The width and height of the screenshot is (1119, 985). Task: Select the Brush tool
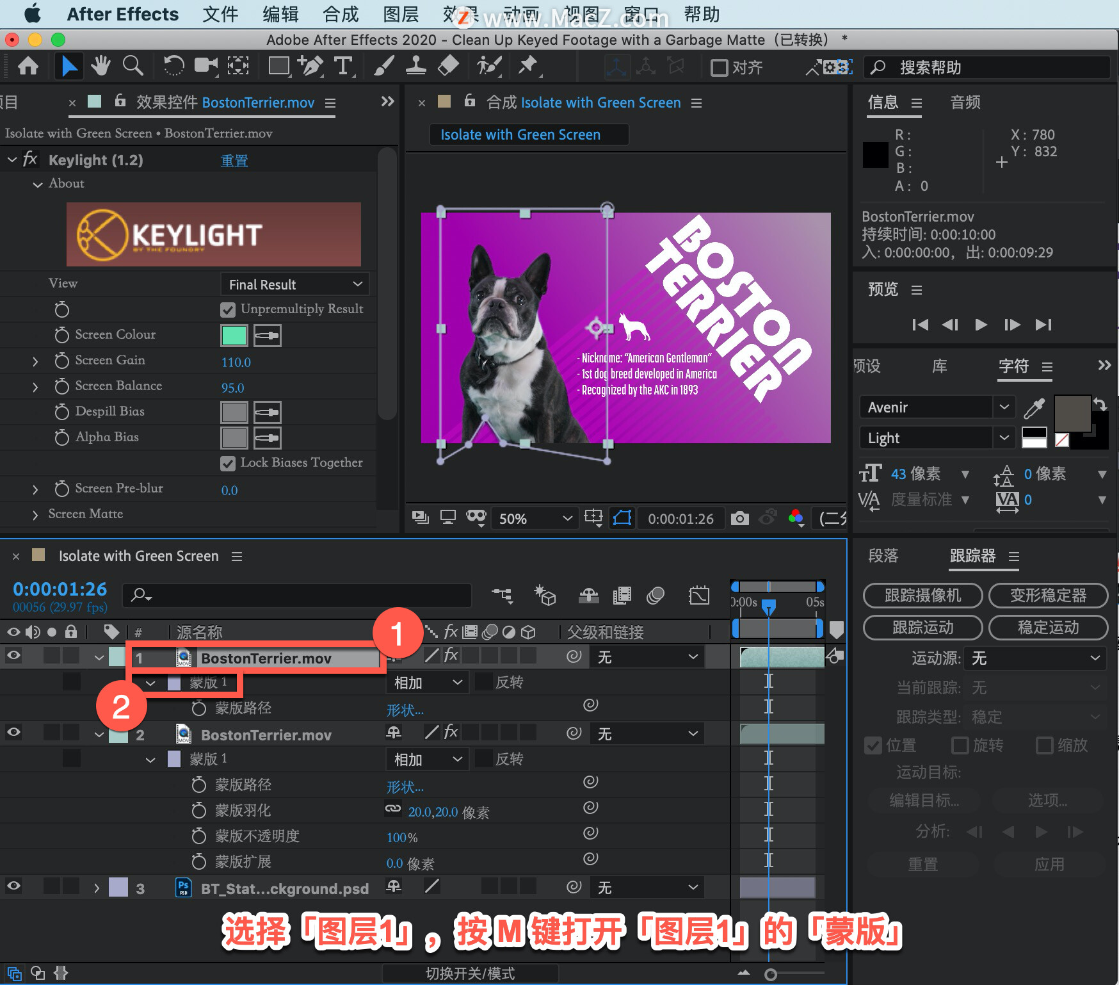click(x=383, y=66)
